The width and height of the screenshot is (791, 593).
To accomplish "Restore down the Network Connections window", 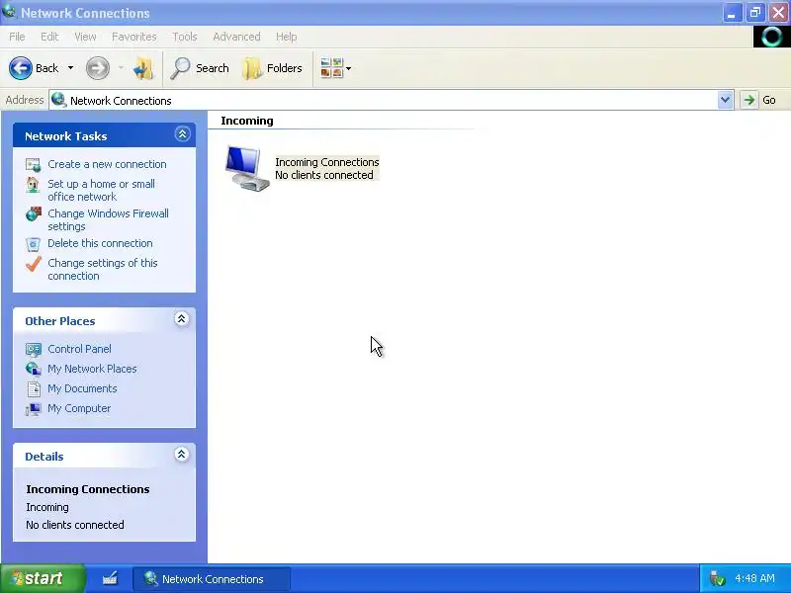I will click(754, 13).
